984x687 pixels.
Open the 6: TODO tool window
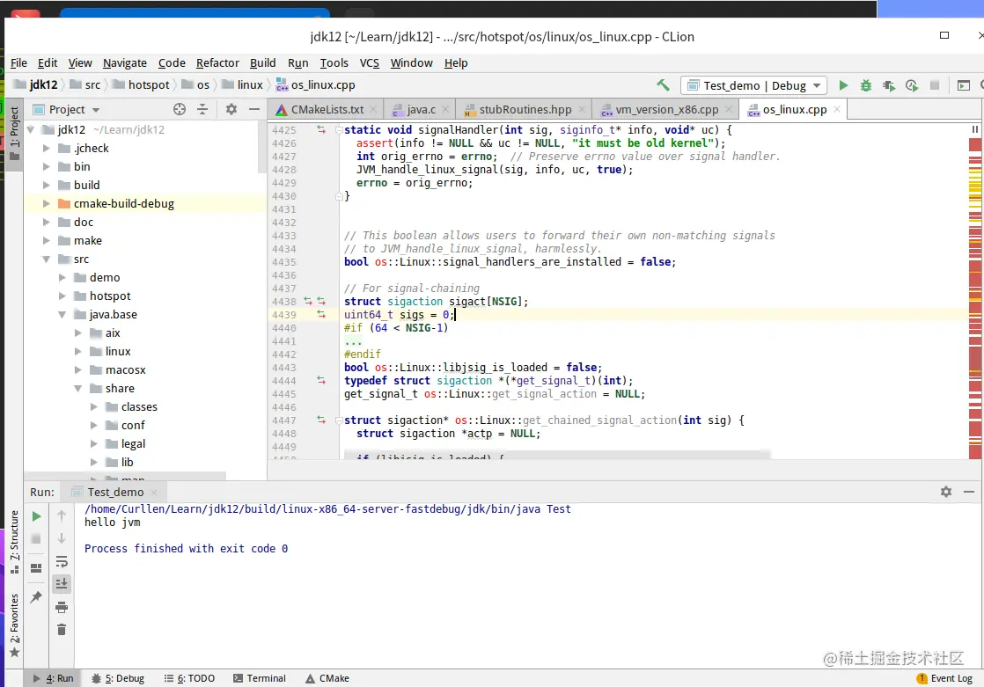pyautogui.click(x=189, y=678)
